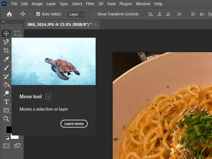Open the Filter menu

point(90,4)
